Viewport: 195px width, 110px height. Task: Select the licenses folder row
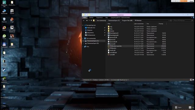coord(137,31)
